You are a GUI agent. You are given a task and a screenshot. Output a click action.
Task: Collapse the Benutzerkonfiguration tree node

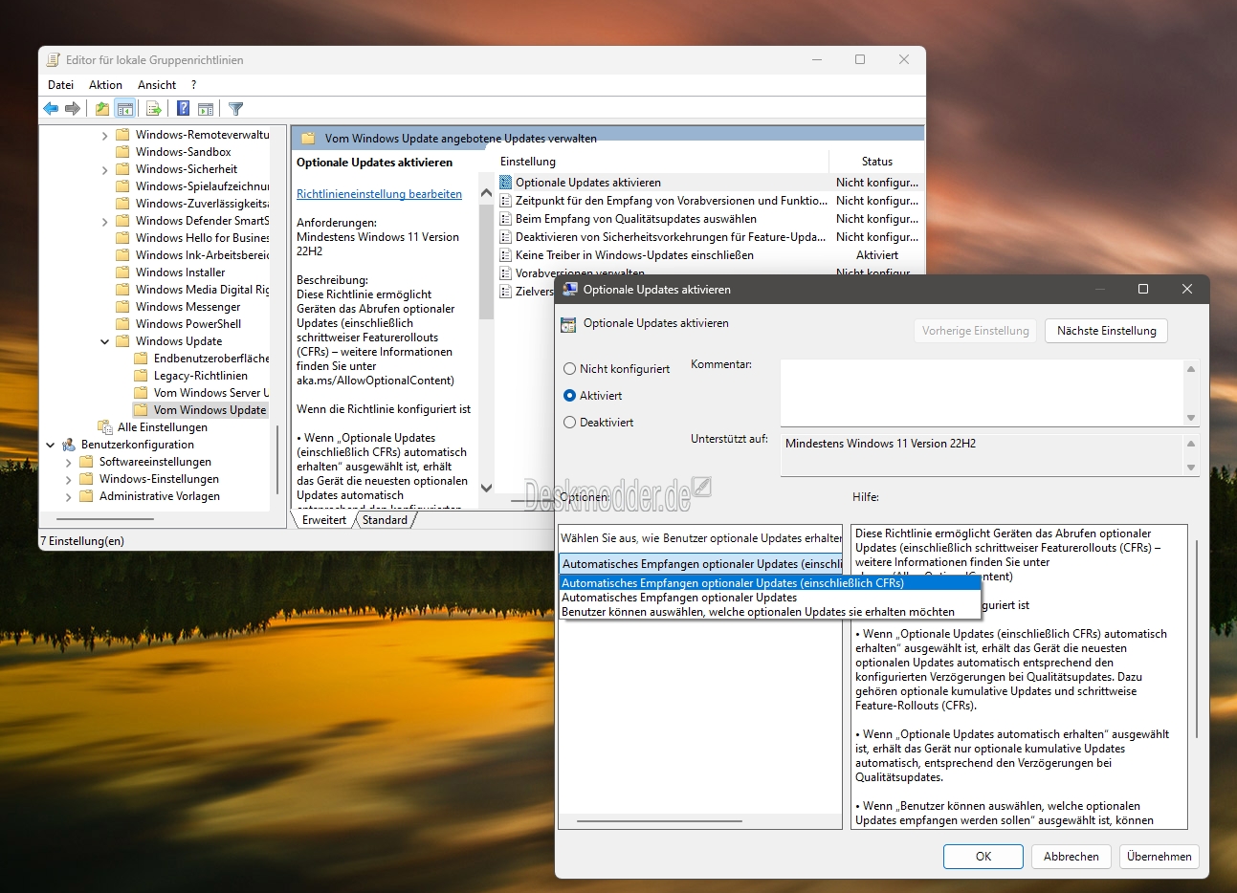tap(50, 445)
